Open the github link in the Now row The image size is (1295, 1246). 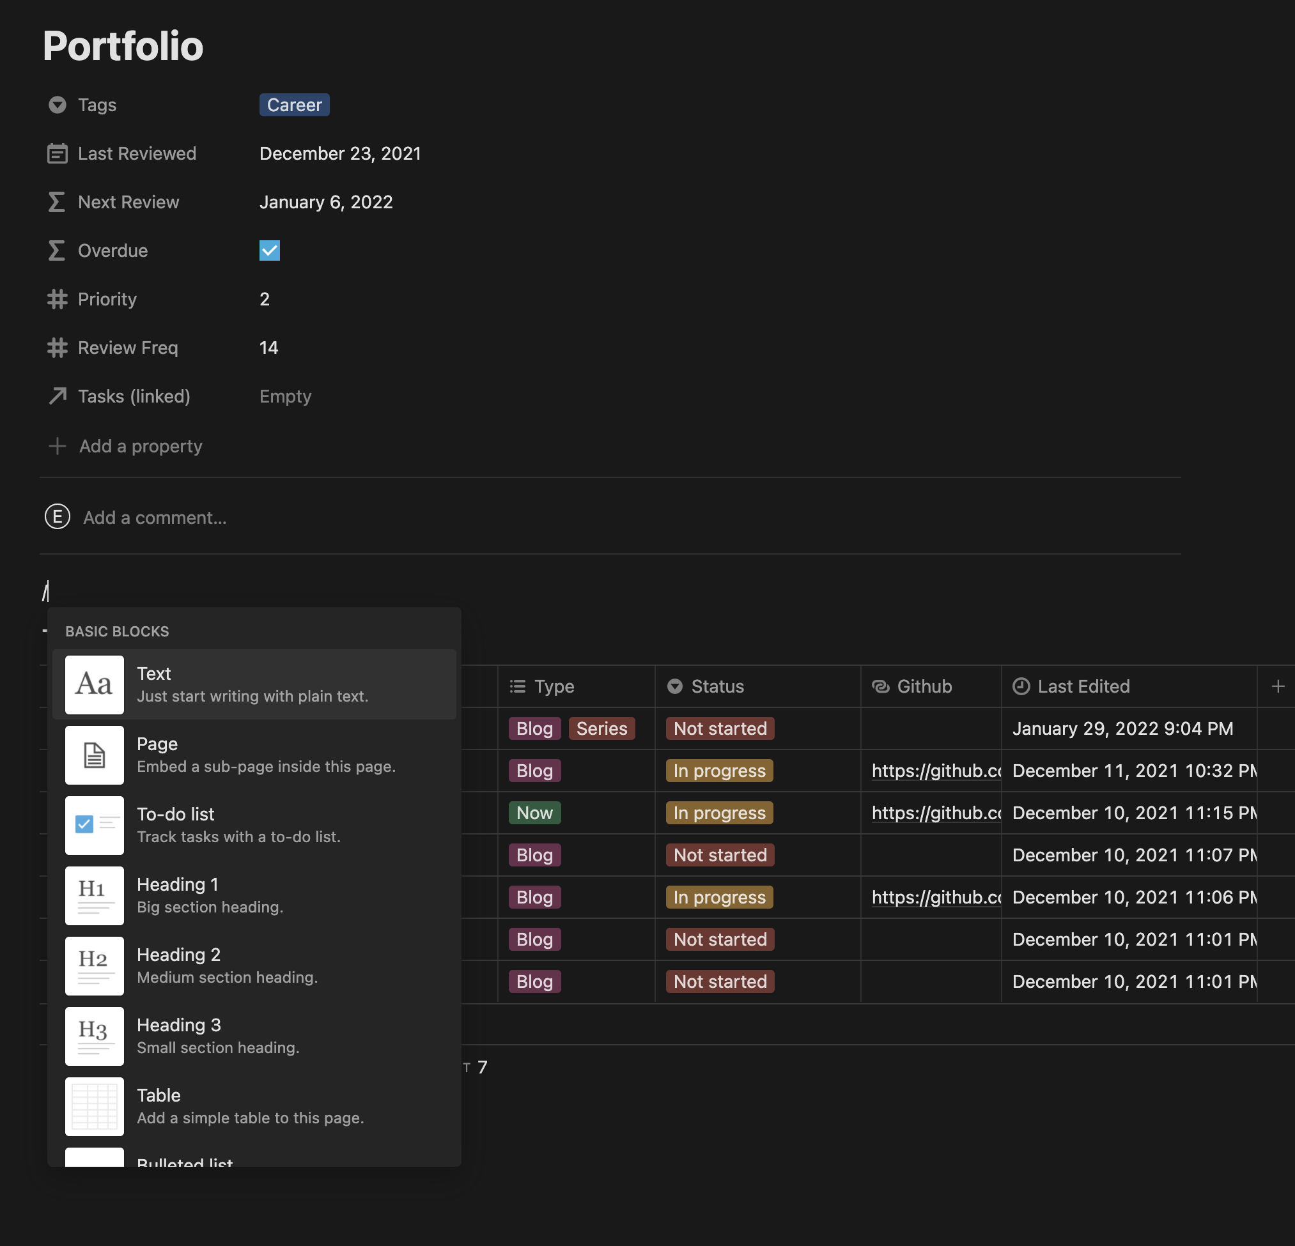click(x=936, y=813)
